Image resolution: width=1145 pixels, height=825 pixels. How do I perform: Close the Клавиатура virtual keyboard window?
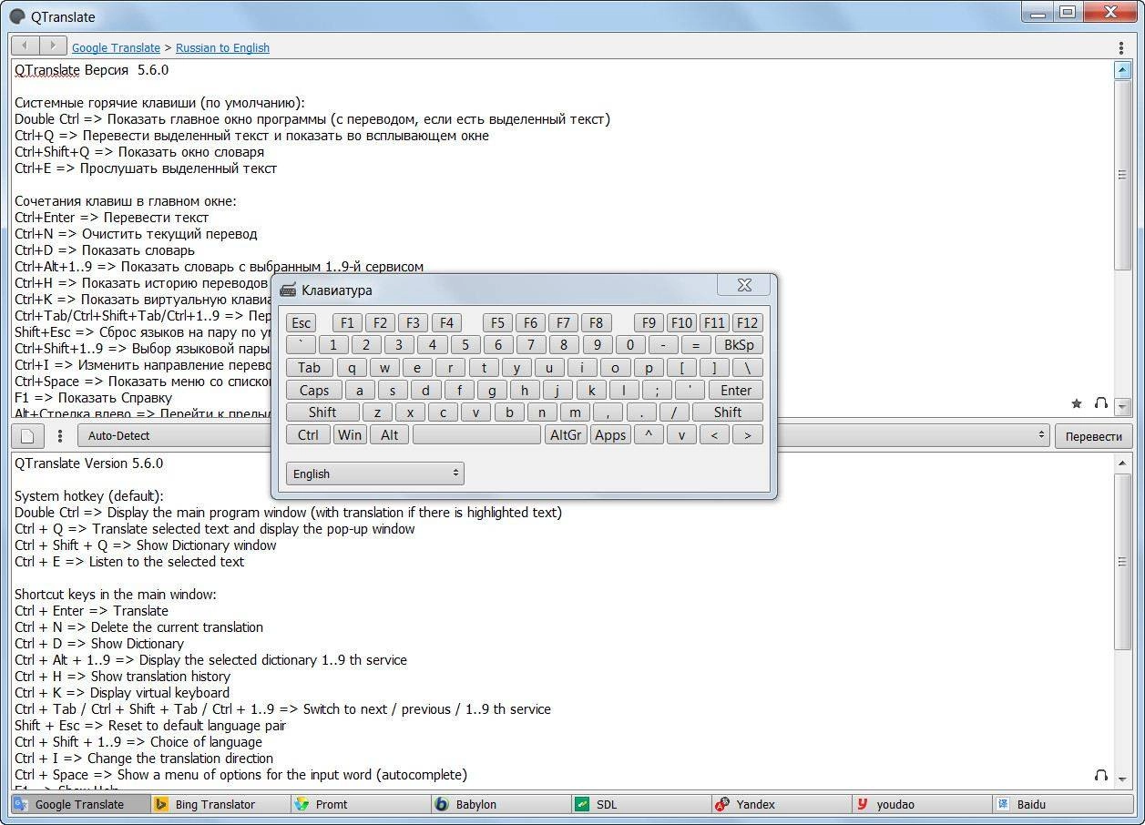pos(744,285)
